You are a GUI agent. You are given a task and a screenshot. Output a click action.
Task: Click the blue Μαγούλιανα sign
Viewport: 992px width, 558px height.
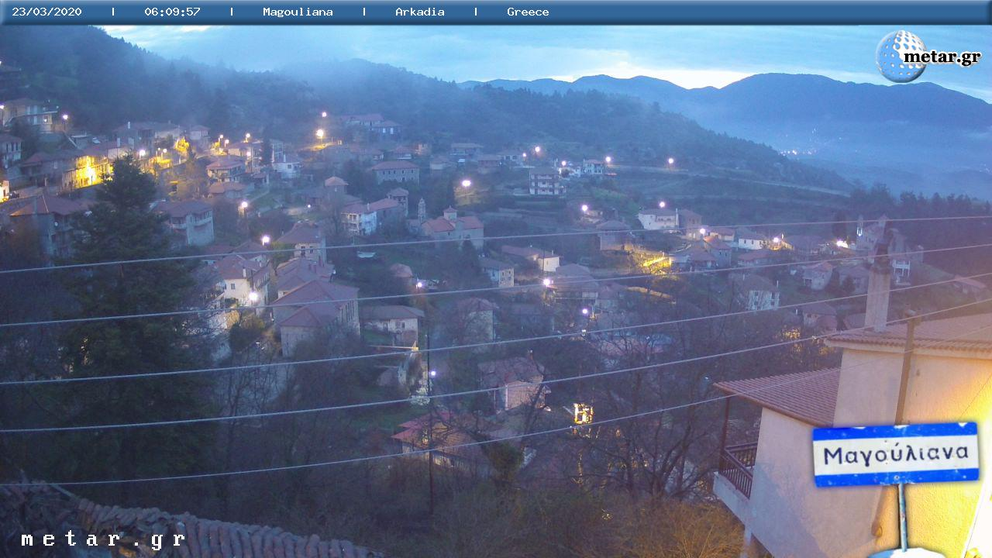coord(895,455)
